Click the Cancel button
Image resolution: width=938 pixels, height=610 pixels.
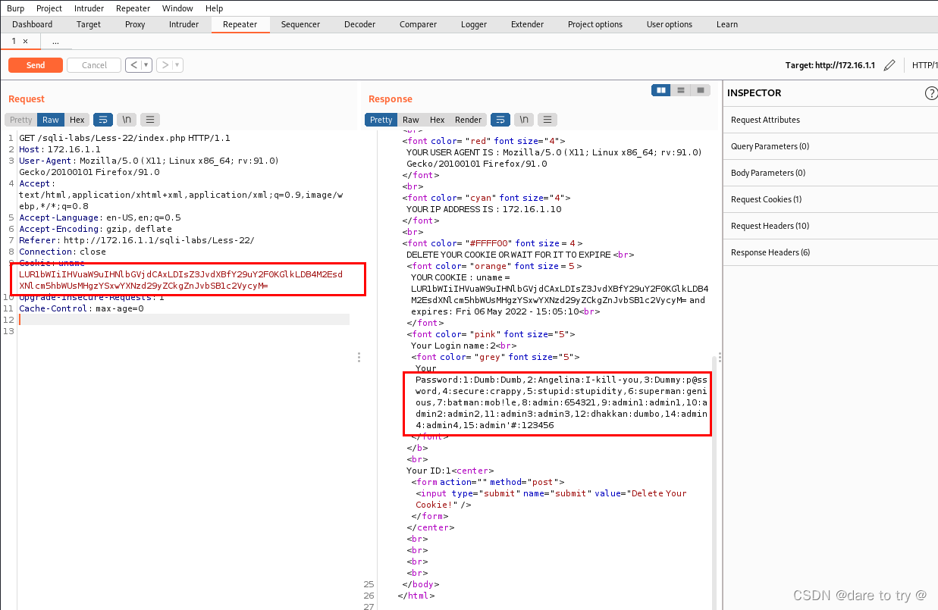tap(94, 65)
